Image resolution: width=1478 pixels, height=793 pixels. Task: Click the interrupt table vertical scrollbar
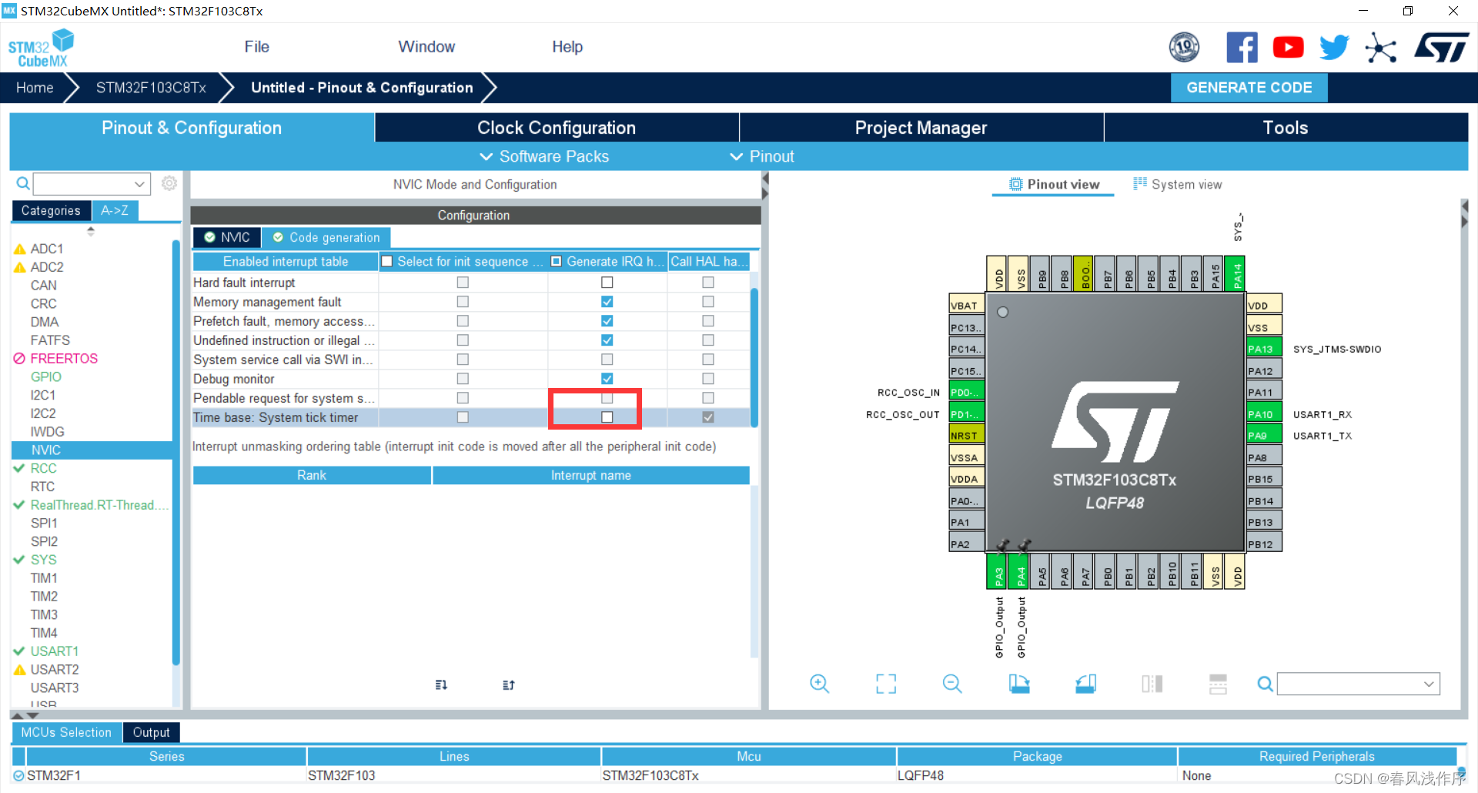pyautogui.click(x=754, y=357)
